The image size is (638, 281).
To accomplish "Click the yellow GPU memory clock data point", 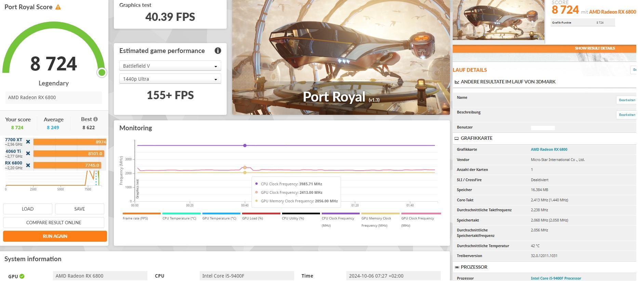I will click(245, 173).
